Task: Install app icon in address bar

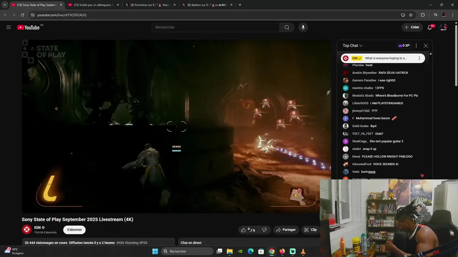Action: [403, 15]
